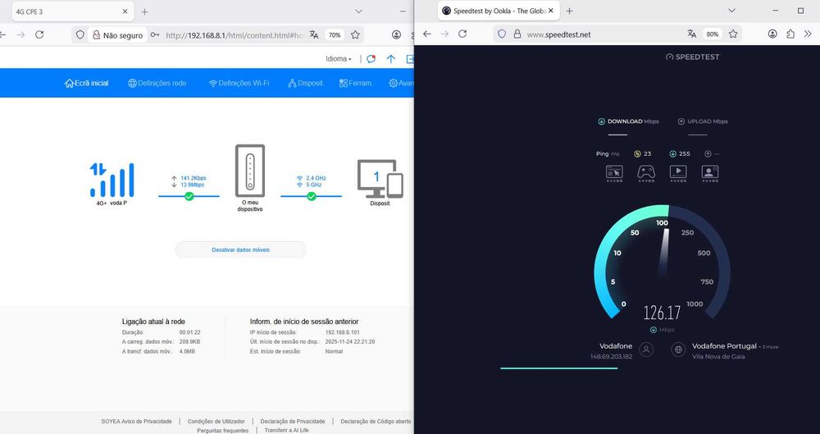Viewport: 820px width, 434px height.
Task: Open Definições rede in the blue menu
Action: 157,83
